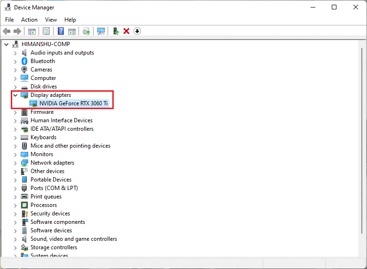Select the Human Interface Devices label
Viewport: 367px width, 269px height.
(62, 120)
